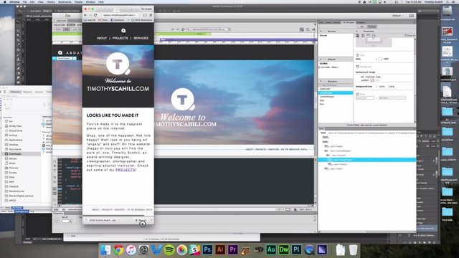Switch to Elements tab in DevTools
This screenshot has width=459, height=258.
click(x=16, y=92)
